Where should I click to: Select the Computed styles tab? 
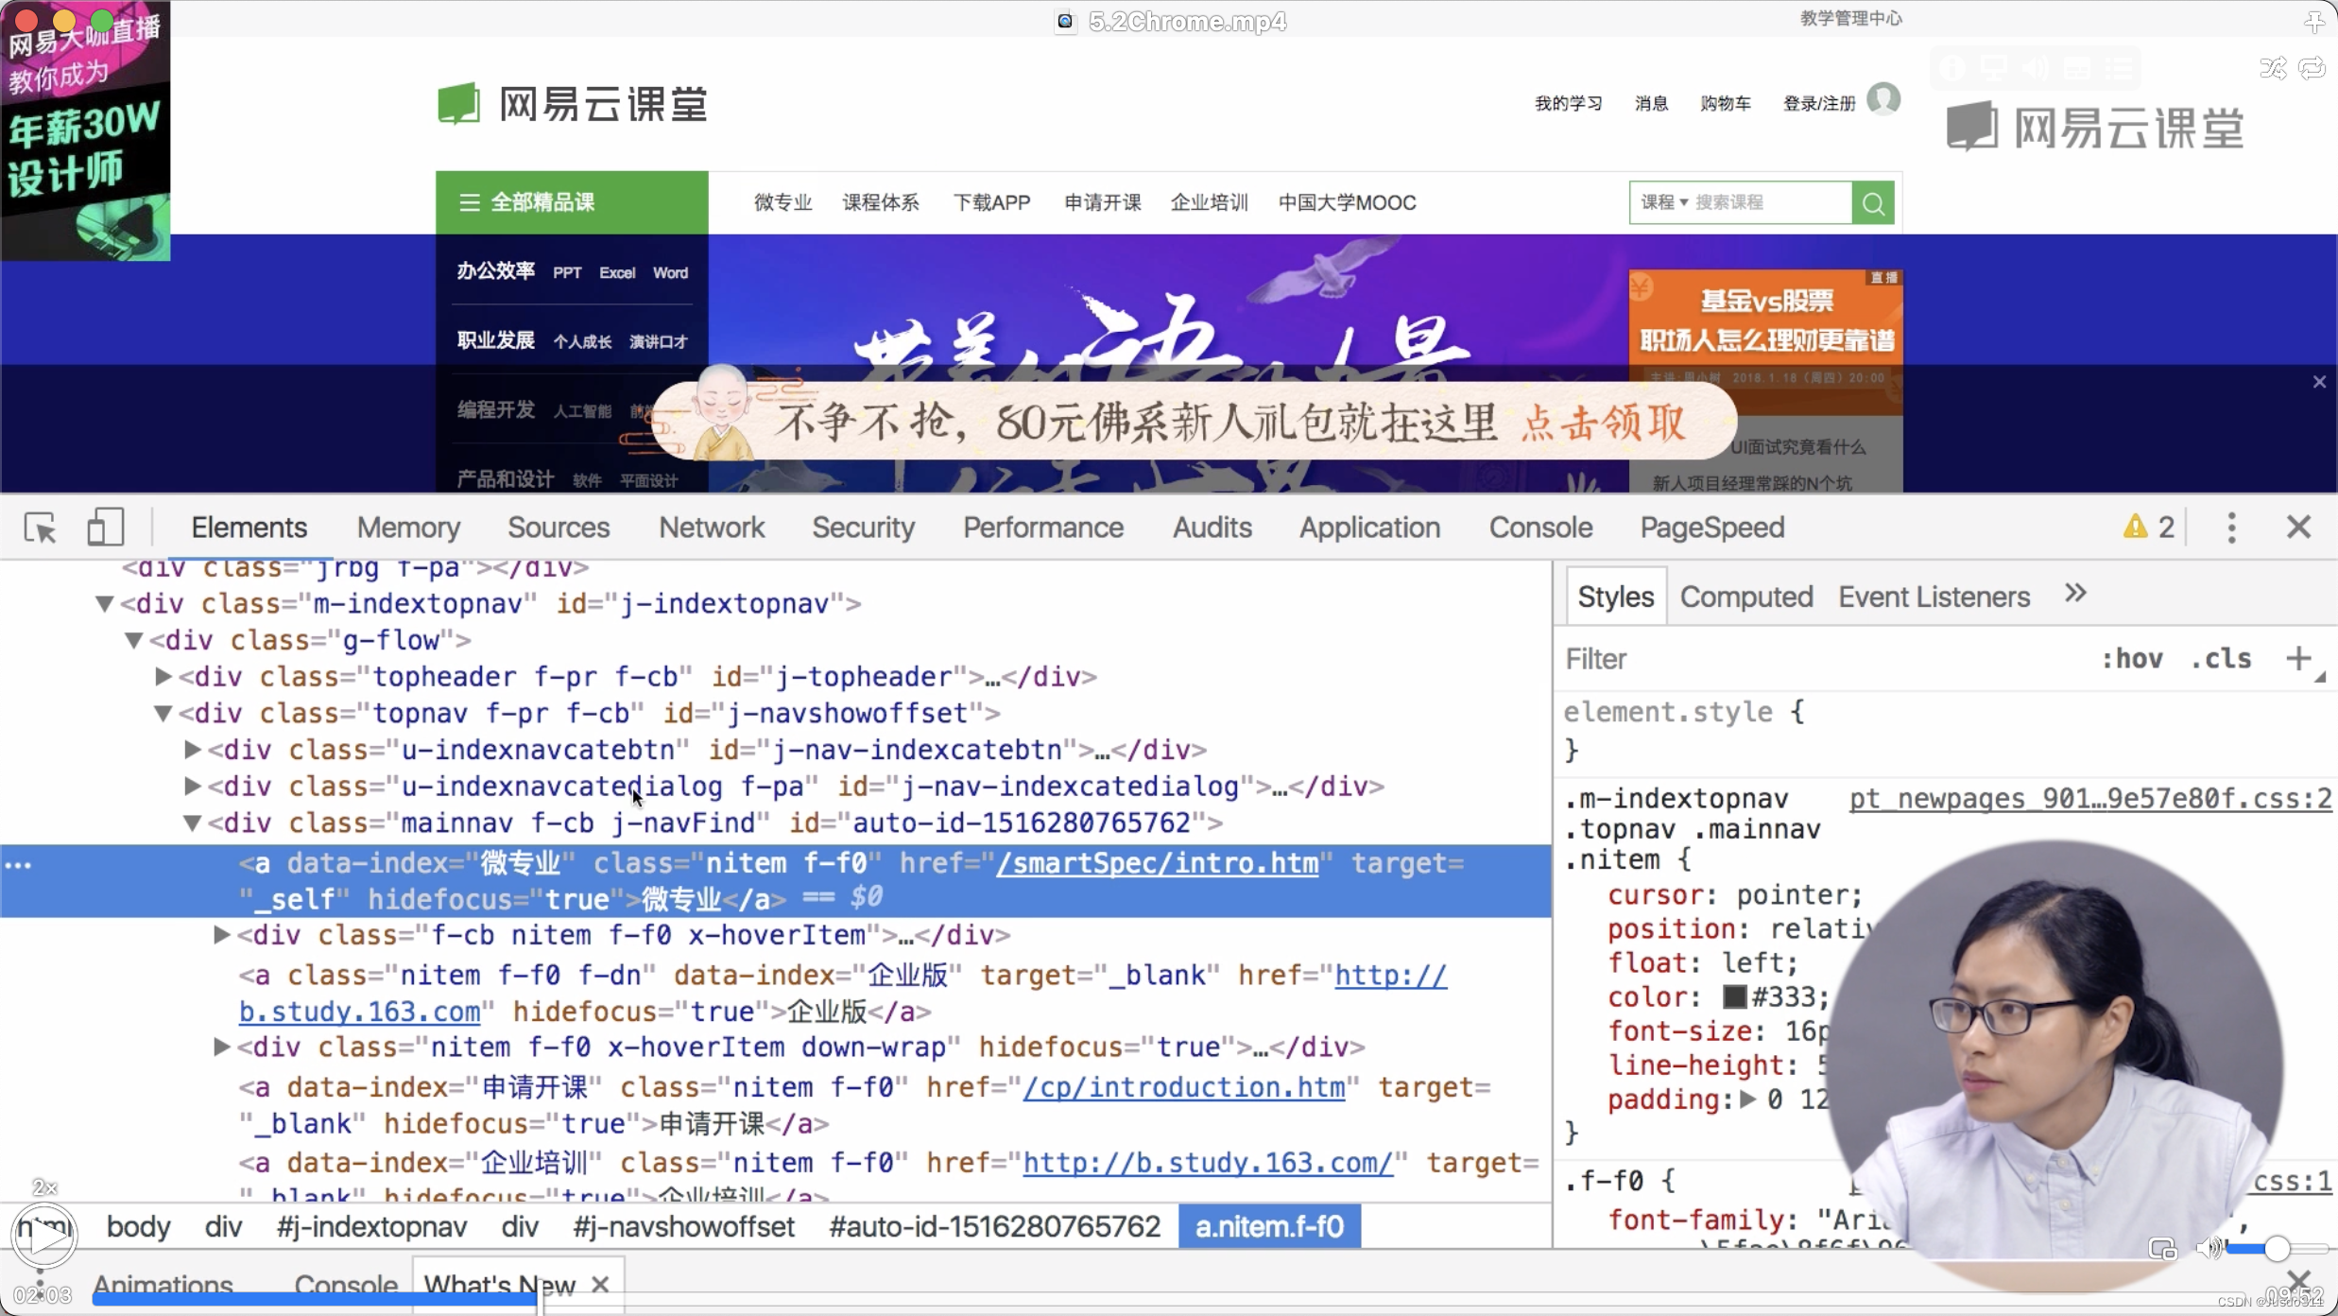1745,597
